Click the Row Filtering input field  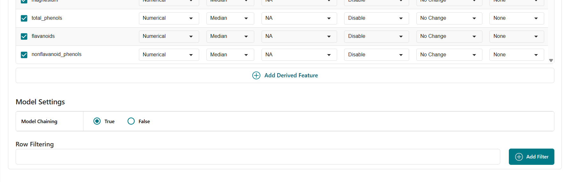pos(257,157)
